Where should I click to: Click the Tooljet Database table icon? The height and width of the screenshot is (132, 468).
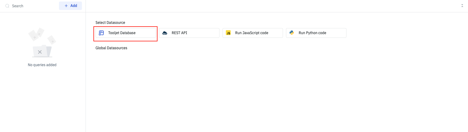pos(102,33)
